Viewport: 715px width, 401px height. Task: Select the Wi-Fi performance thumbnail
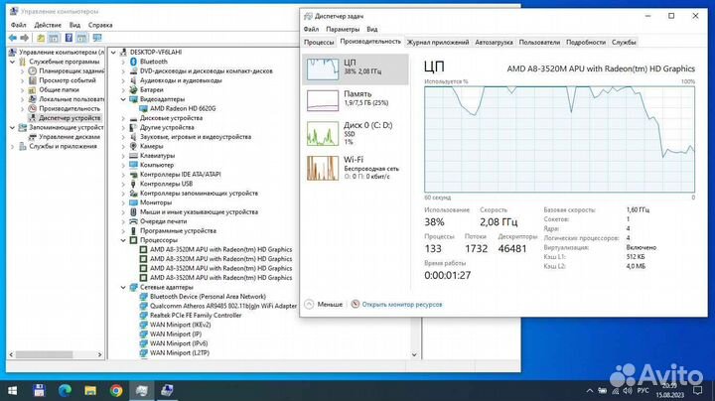click(323, 168)
